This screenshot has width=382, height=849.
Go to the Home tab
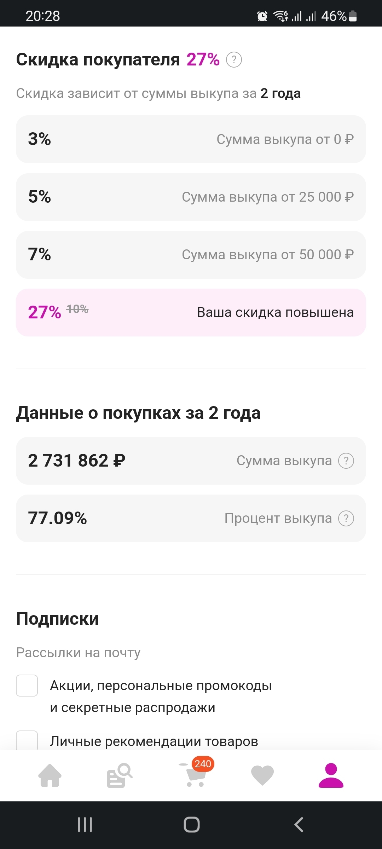[50, 775]
